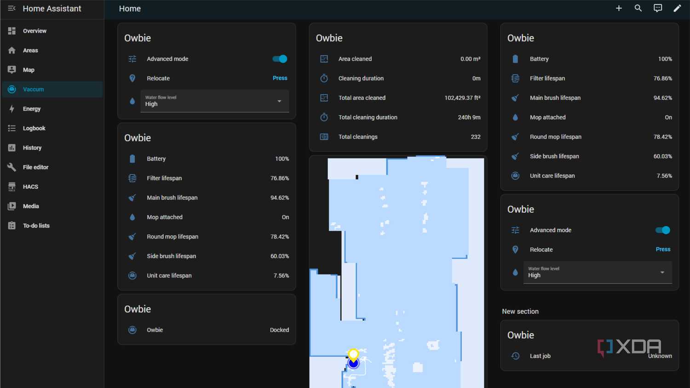Click the Total area cleaned icon
Viewport: 690px width, 388px height.
tap(324, 98)
